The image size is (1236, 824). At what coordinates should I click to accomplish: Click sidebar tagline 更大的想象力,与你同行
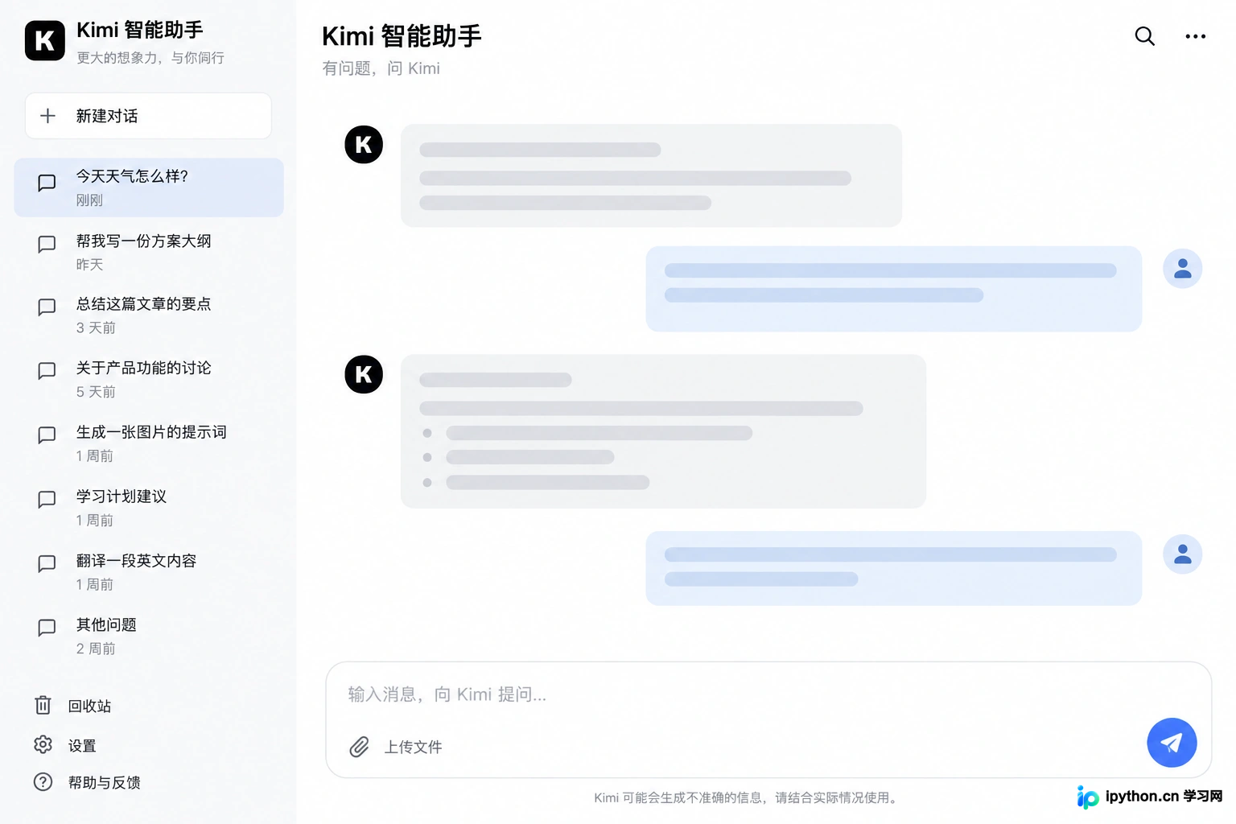click(150, 58)
